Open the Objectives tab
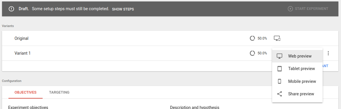 click(25, 92)
